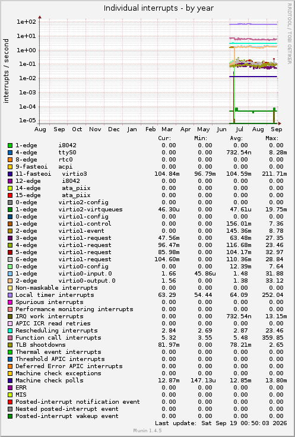Viewport: 295px width, 437px height.
Task: Click the graph title Individual interrupts - by year
Action: point(159,8)
